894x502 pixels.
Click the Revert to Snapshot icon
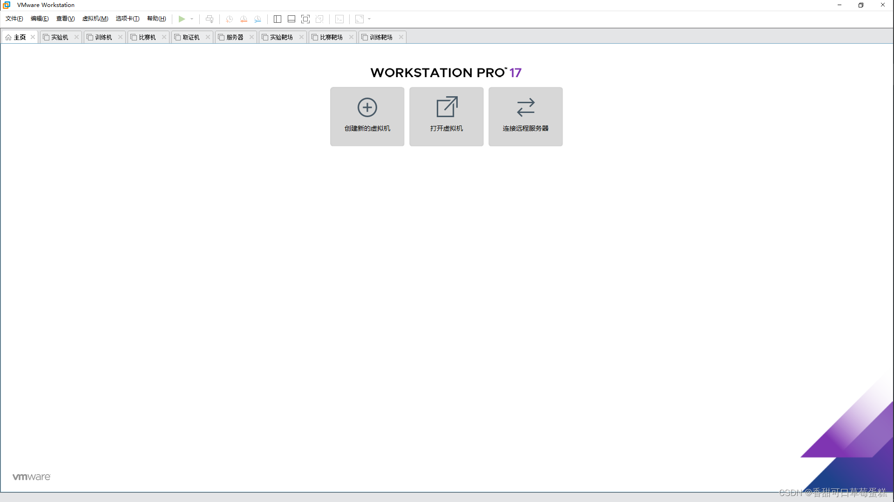coord(244,19)
